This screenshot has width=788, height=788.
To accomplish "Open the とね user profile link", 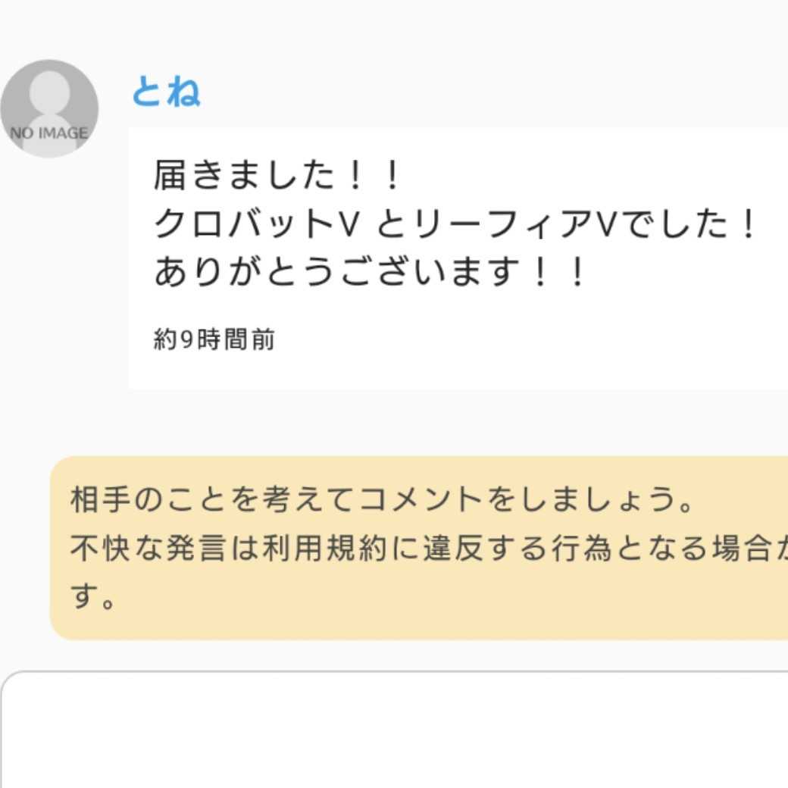I will (166, 92).
